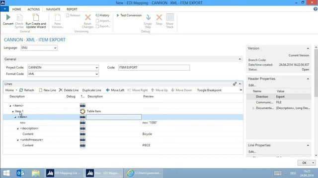Collapse the <unitofmeasure> tree node
Image resolution: width=318 pixels, height=178 pixels.
click(18, 140)
